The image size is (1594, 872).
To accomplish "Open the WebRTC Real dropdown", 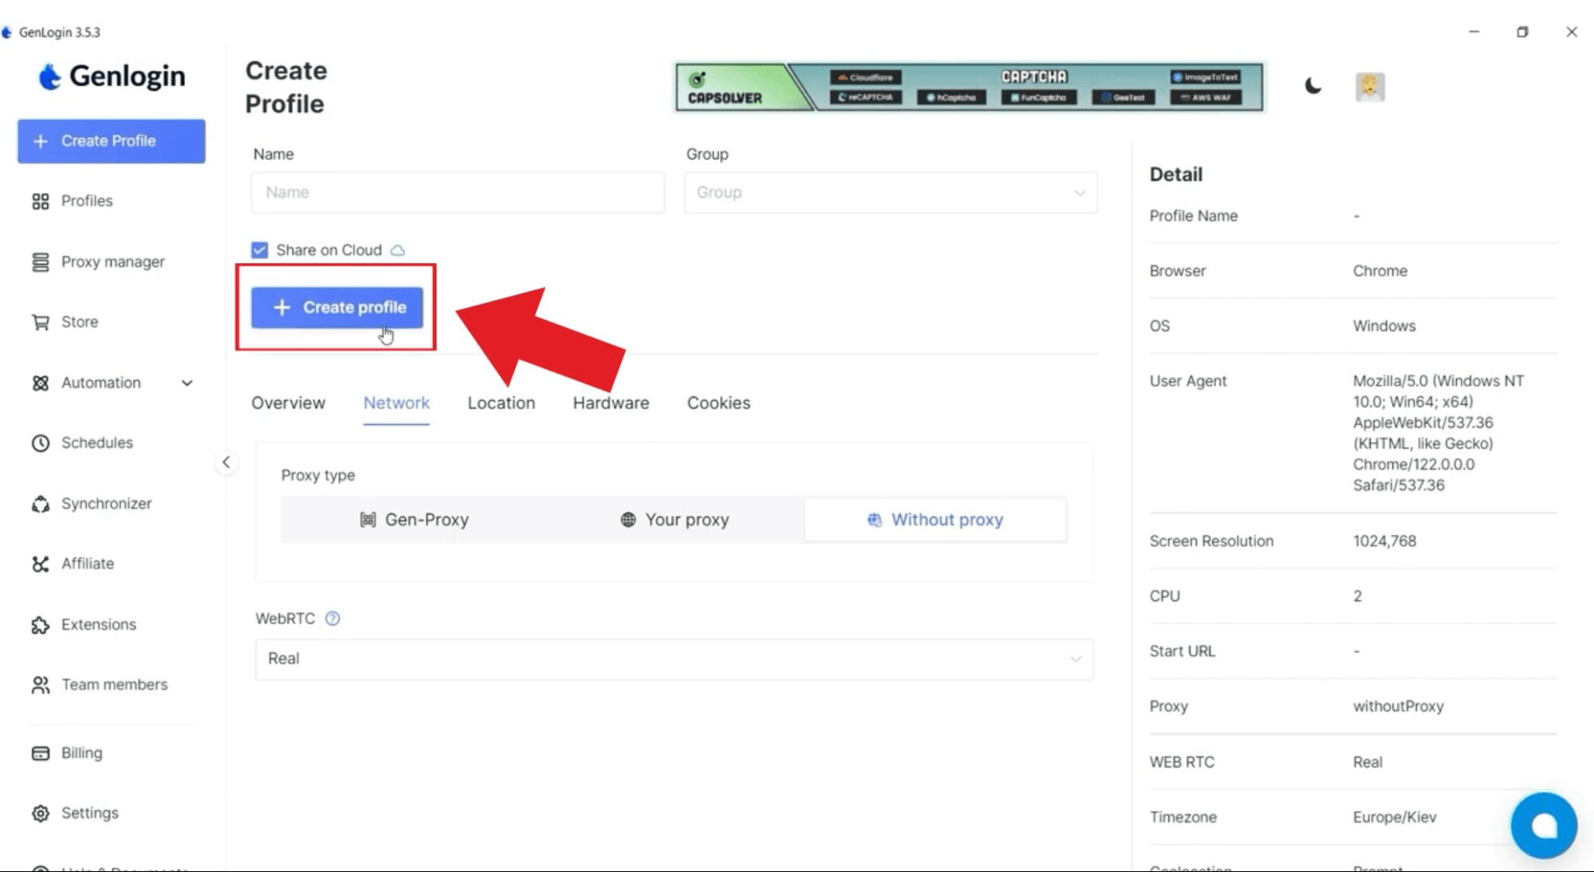I will [x=674, y=659].
